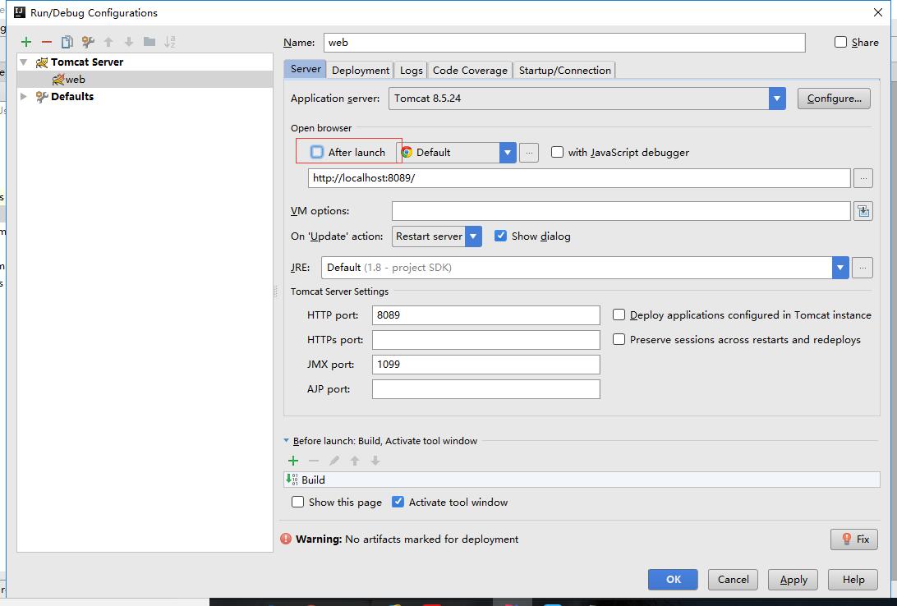Uncheck Show dialog checkbox
Screen dimensions: 897x606
coord(500,236)
